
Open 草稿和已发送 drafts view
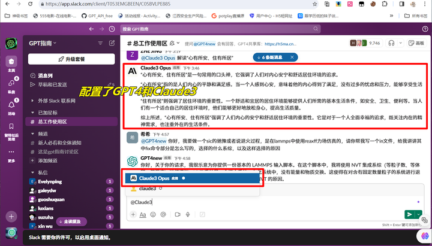[x=52, y=84]
